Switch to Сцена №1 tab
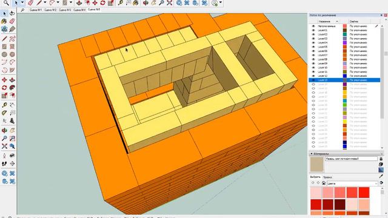The width and height of the screenshot is (388, 218). click(x=36, y=10)
